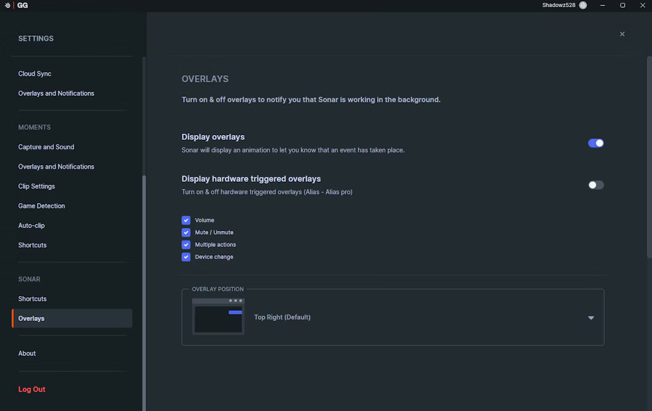This screenshot has width=652, height=411.
Task: Open the About page
Action: tap(27, 353)
